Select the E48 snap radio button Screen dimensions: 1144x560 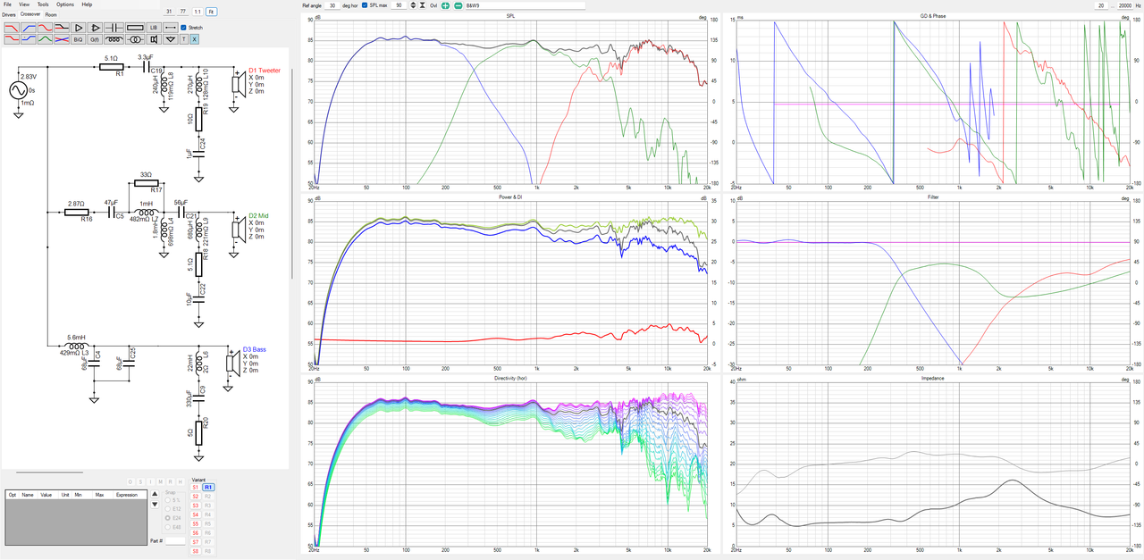tap(168, 527)
